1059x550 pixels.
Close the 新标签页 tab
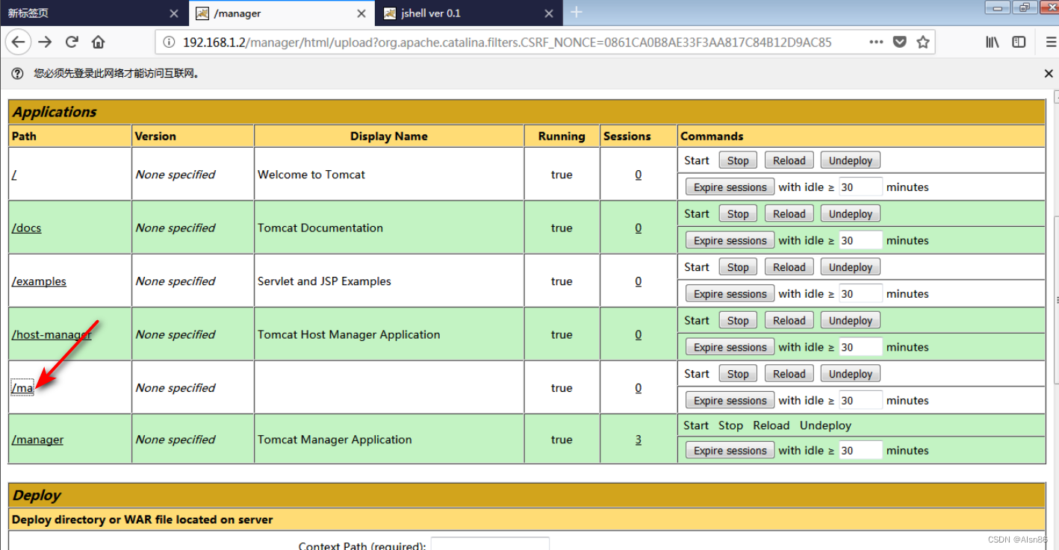pos(174,13)
